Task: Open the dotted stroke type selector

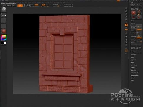Action: (x=4, y=15)
